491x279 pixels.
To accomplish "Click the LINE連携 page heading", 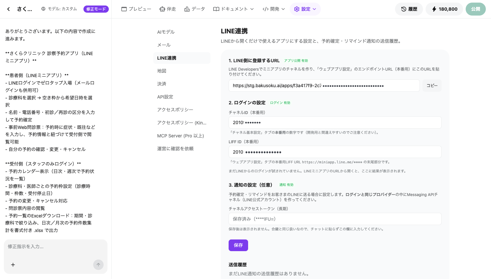I will (234, 31).
